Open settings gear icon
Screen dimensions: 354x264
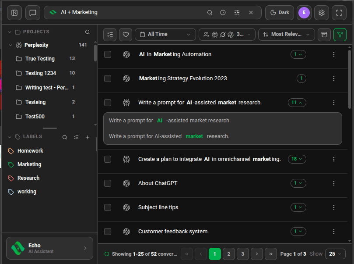[x=322, y=13]
